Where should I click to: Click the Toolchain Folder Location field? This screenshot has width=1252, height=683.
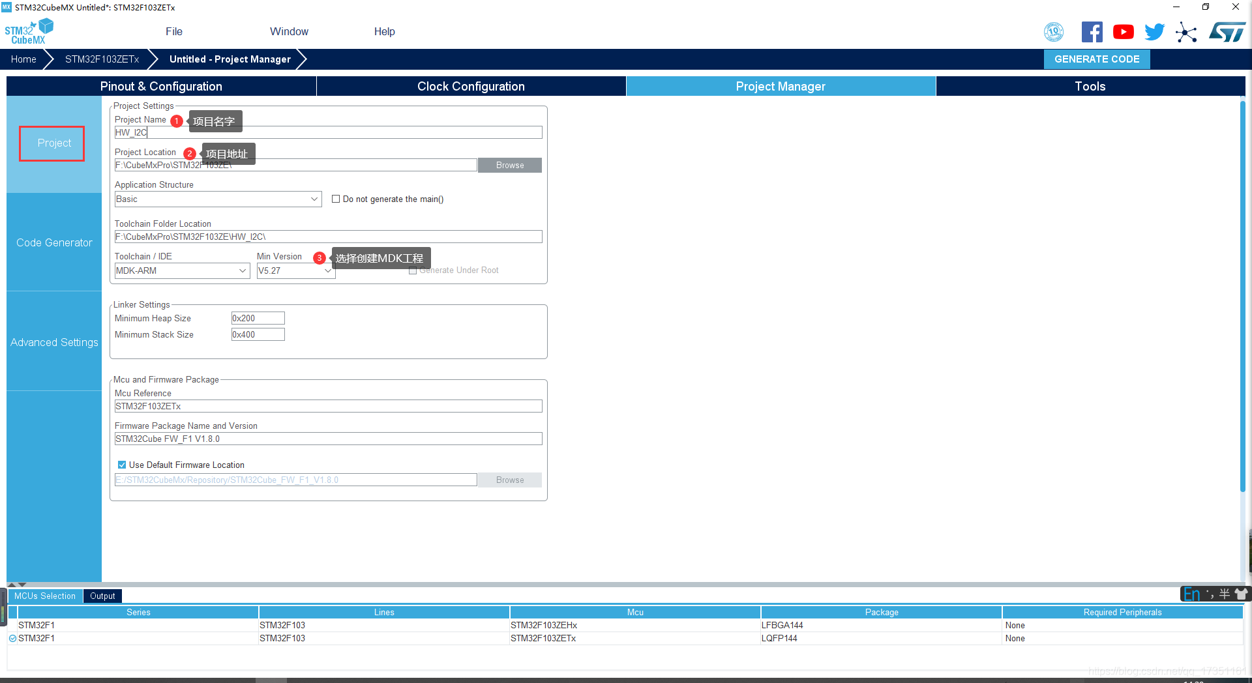328,237
